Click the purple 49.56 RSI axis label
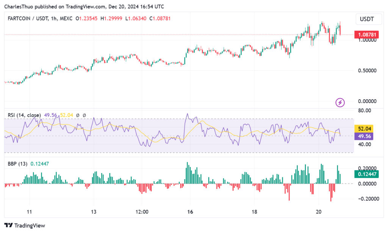This screenshot has width=388, height=233. [x=364, y=136]
